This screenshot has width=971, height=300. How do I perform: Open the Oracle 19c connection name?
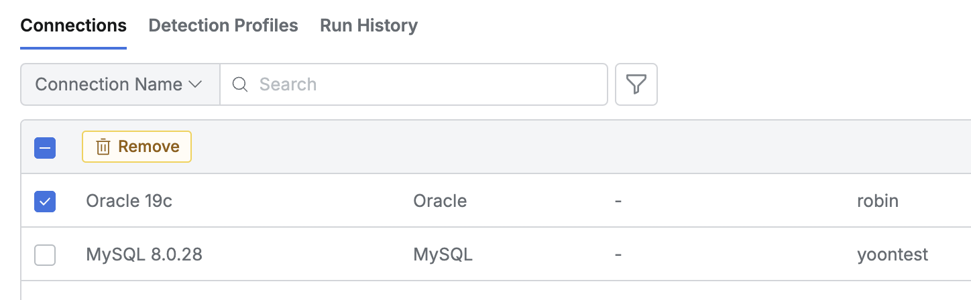(129, 201)
